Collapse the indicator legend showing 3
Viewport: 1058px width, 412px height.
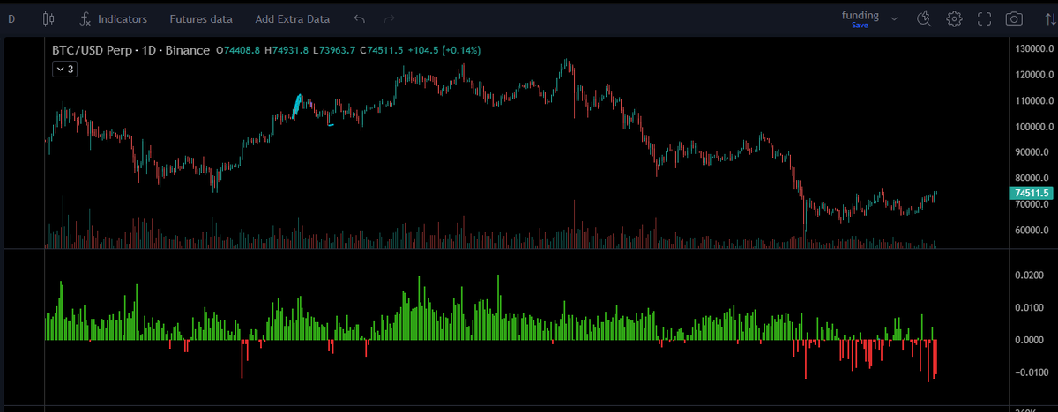click(65, 69)
